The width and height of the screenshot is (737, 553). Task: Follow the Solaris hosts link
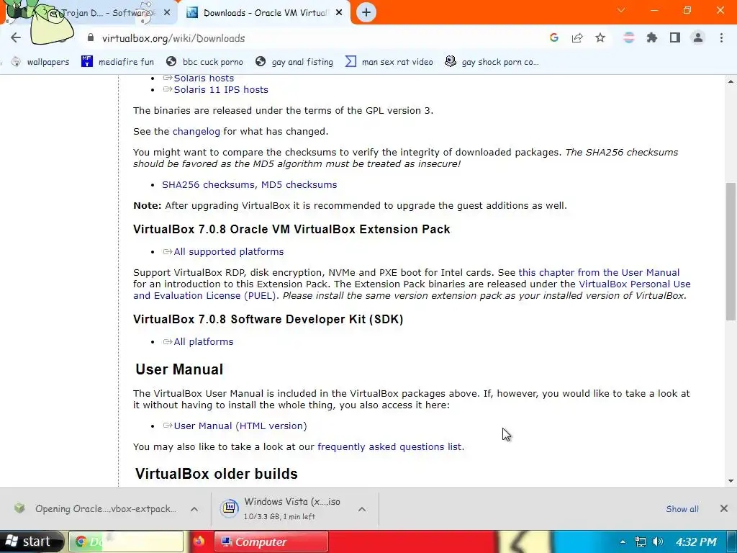(204, 78)
